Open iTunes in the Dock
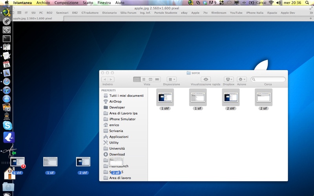This screenshot has height=196, width=314. (7, 90)
